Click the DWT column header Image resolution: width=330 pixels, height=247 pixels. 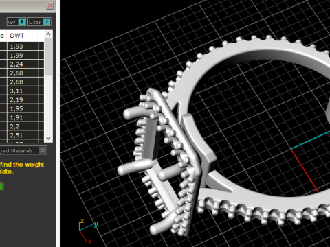[x=22, y=36]
